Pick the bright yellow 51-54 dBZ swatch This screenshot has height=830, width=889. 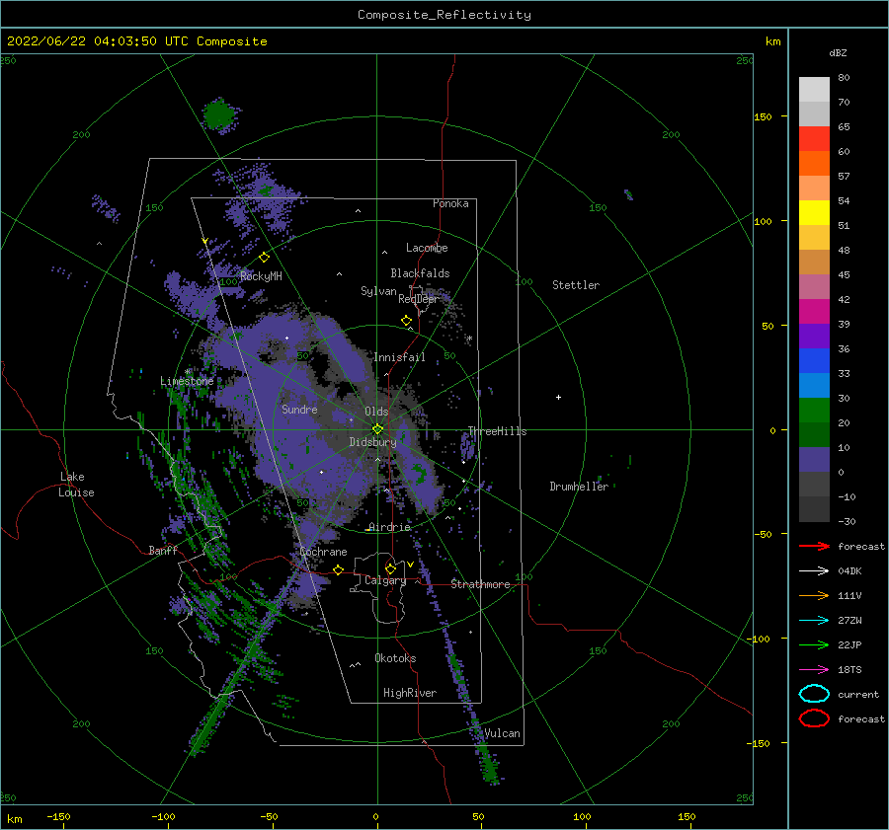click(814, 213)
